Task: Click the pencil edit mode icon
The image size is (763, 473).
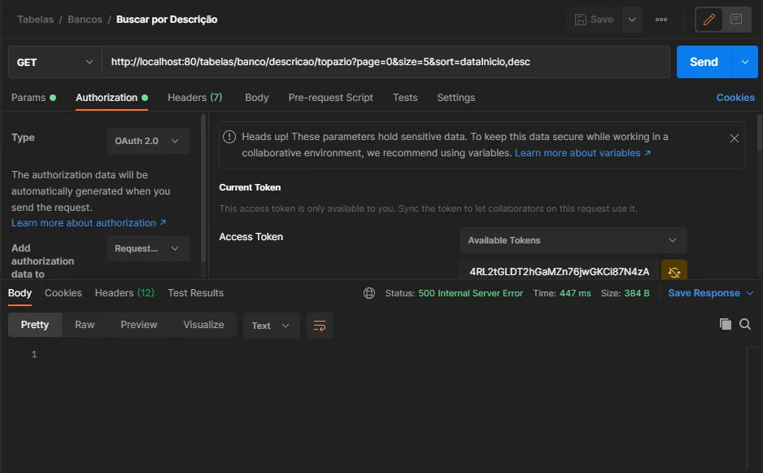Action: click(709, 20)
